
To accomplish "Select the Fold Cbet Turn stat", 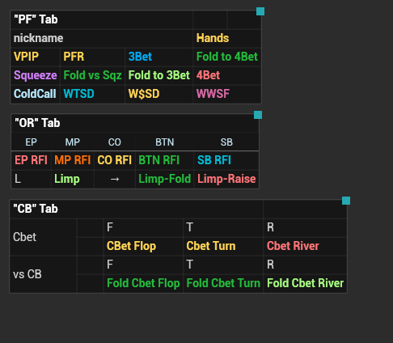I will point(223,283).
